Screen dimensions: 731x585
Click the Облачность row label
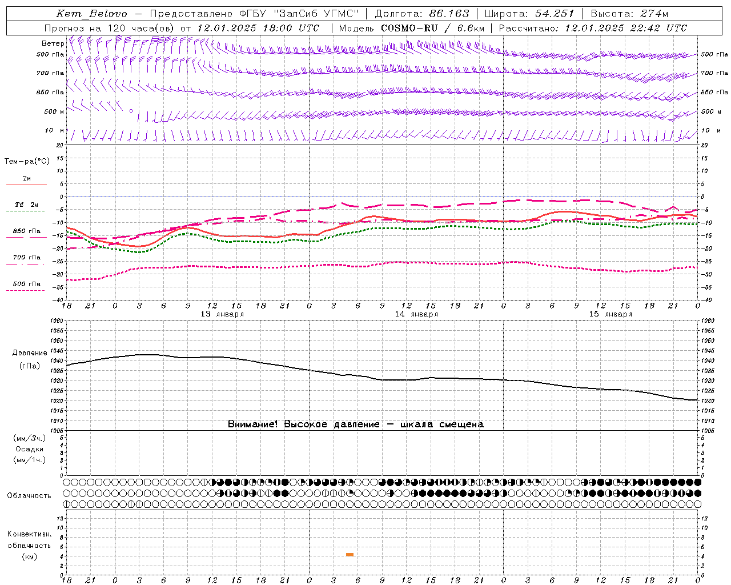[x=29, y=495]
